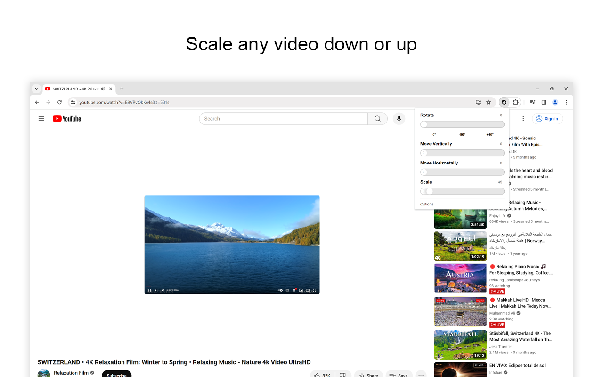This screenshot has height=377, width=603.
Task: Open the Chrome extensions puzzle icon
Action: [516, 102]
